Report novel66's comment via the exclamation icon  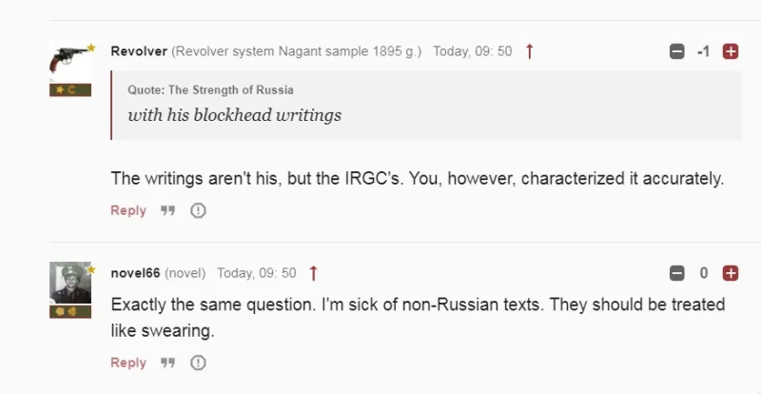198,363
